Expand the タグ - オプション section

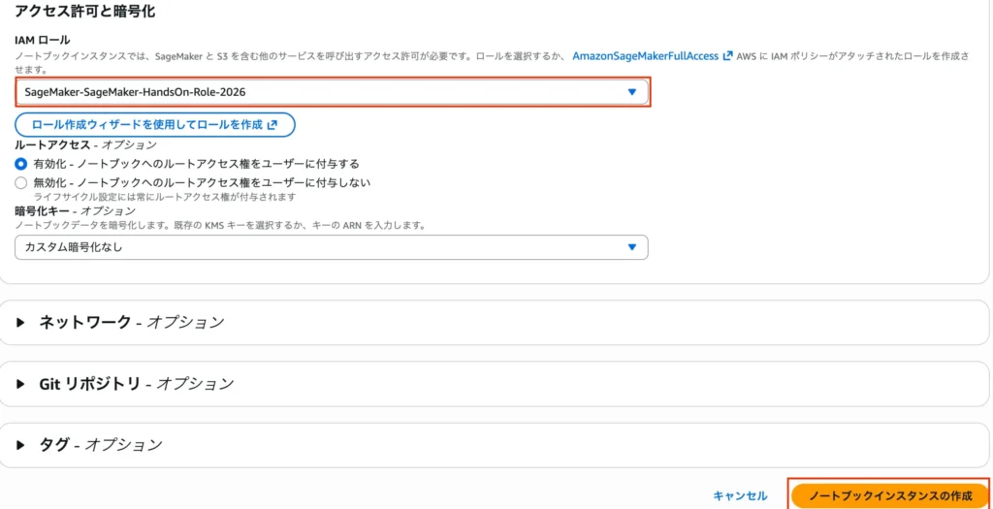[100, 445]
